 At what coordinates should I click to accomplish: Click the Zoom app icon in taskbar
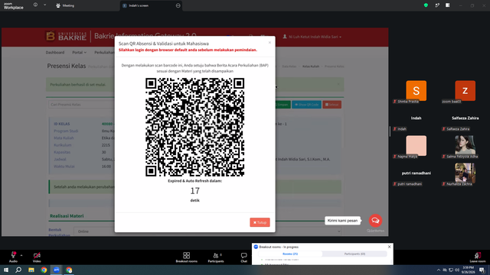click(x=57, y=270)
